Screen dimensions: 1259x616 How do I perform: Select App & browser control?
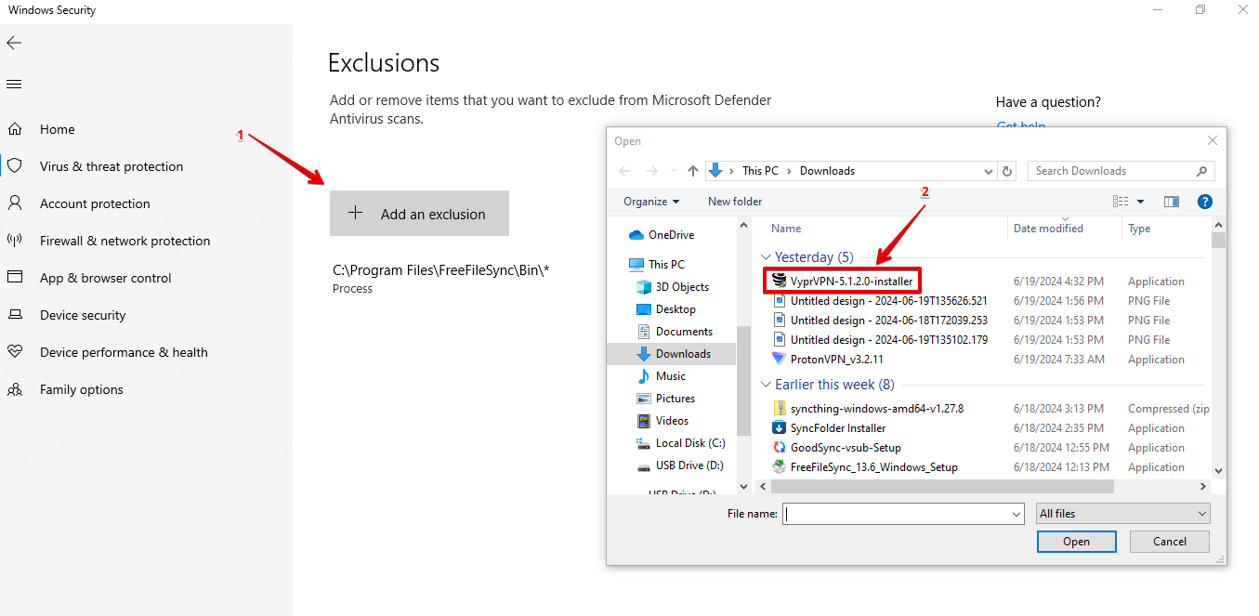pos(106,278)
